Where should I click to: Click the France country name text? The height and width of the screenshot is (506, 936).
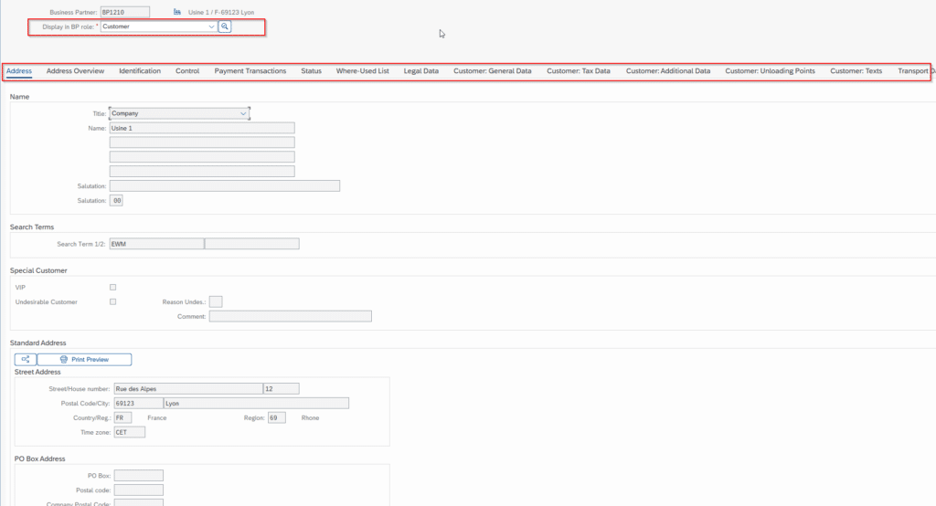[x=157, y=417]
